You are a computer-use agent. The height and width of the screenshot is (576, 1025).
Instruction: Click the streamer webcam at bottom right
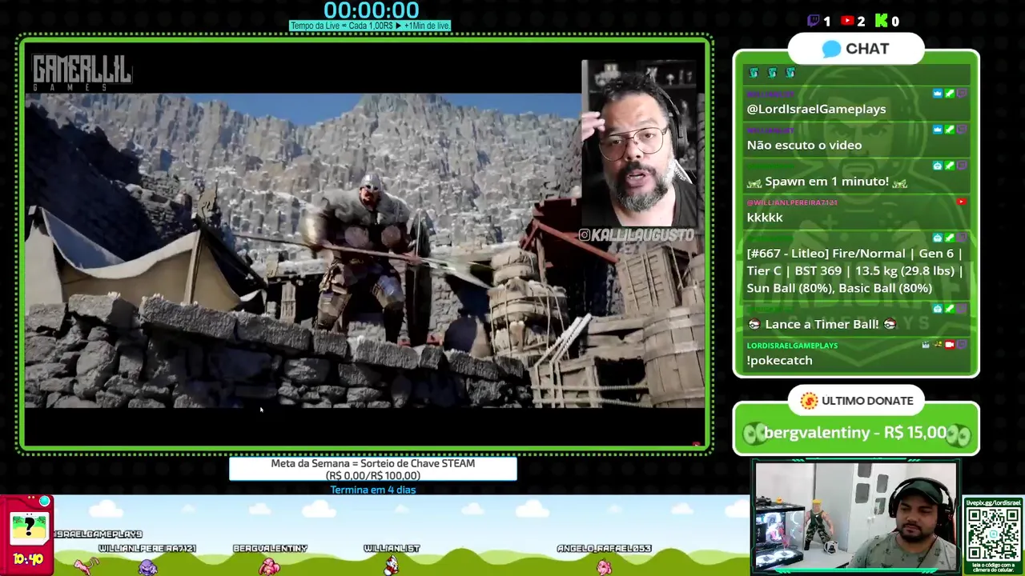(x=856, y=516)
